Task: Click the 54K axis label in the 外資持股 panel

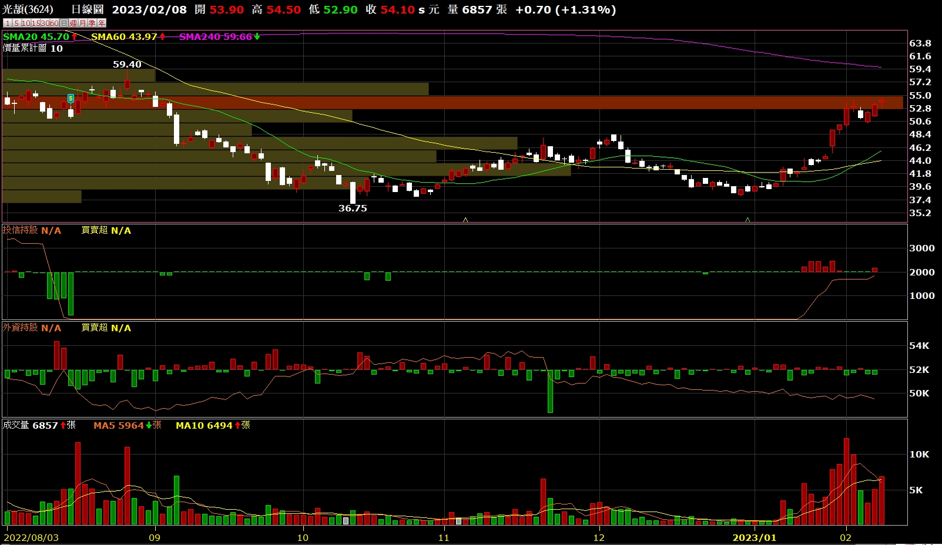Action: pyautogui.click(x=919, y=345)
